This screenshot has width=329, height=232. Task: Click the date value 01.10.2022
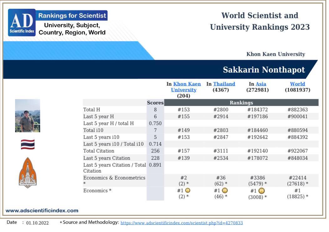[x=37, y=223]
